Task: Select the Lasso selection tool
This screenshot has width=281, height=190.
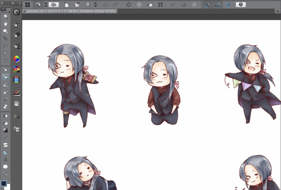Action: click(6, 46)
